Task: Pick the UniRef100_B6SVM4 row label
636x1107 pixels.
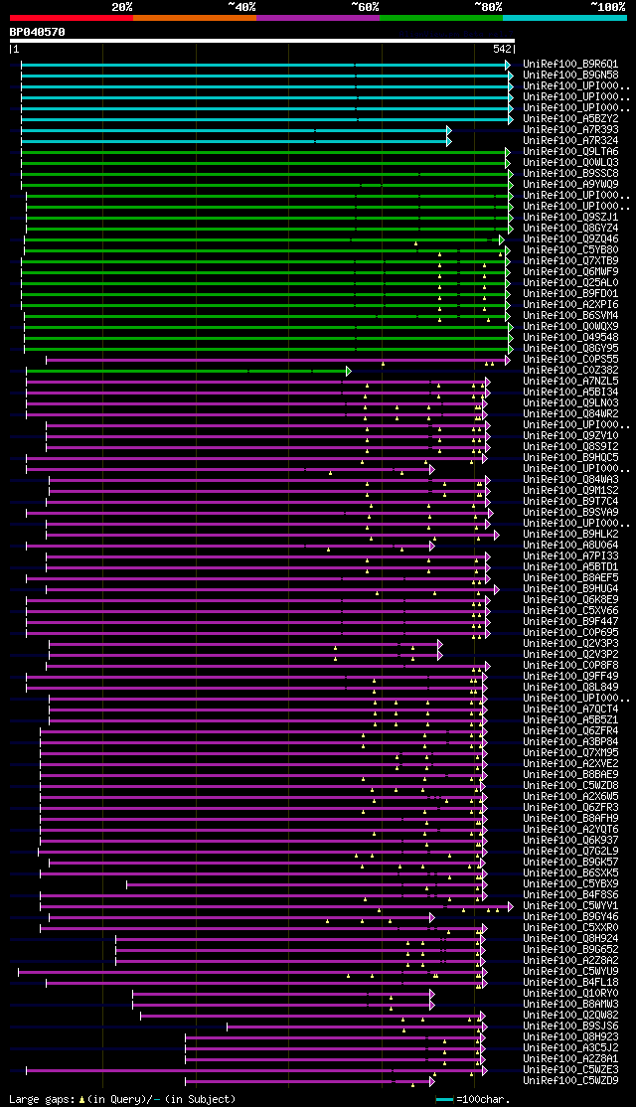Action: click(x=571, y=315)
